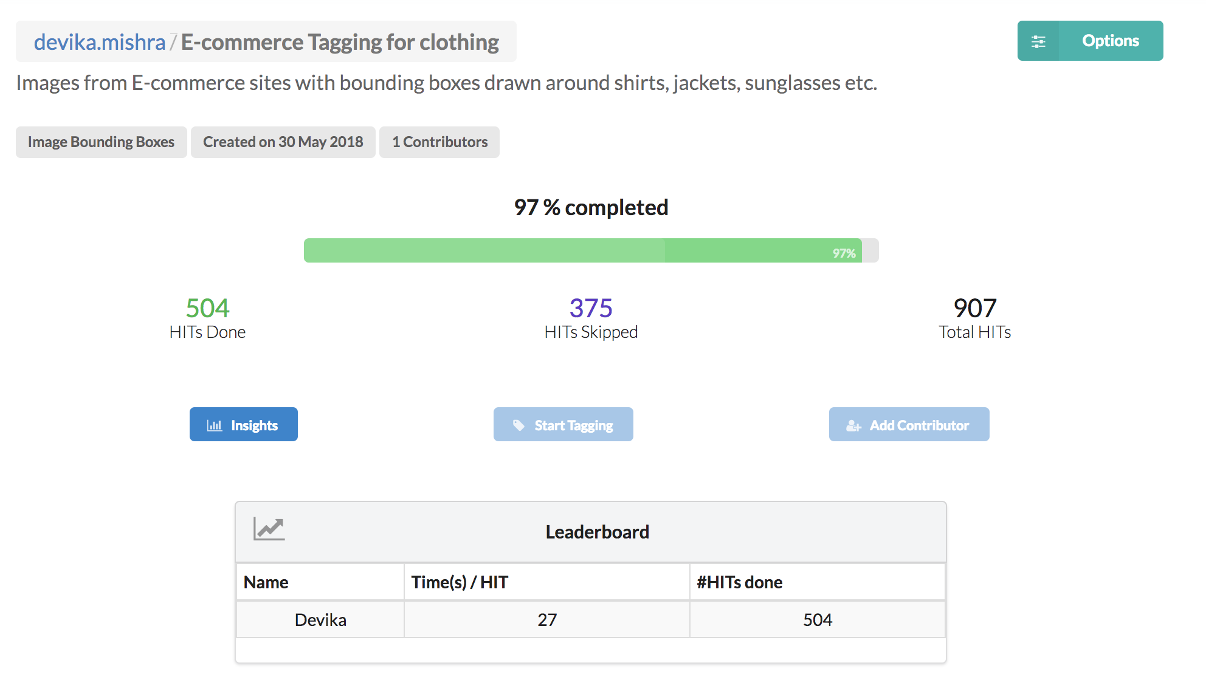Click the HITs Skipped count of 375

590,308
